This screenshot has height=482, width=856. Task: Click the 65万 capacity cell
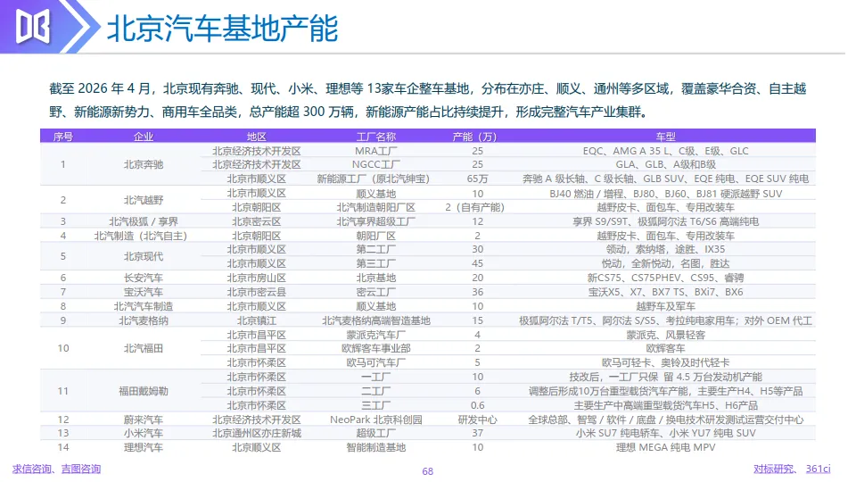477,179
